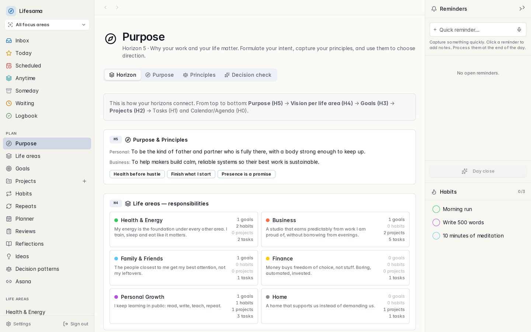Open the All focus areas dropdown

coord(47,25)
